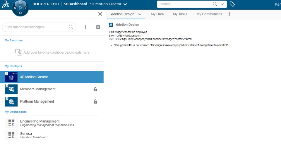The height and width of the screenshot is (146, 281).
Task: Open the My Communities tab
Action: pos(209,14)
